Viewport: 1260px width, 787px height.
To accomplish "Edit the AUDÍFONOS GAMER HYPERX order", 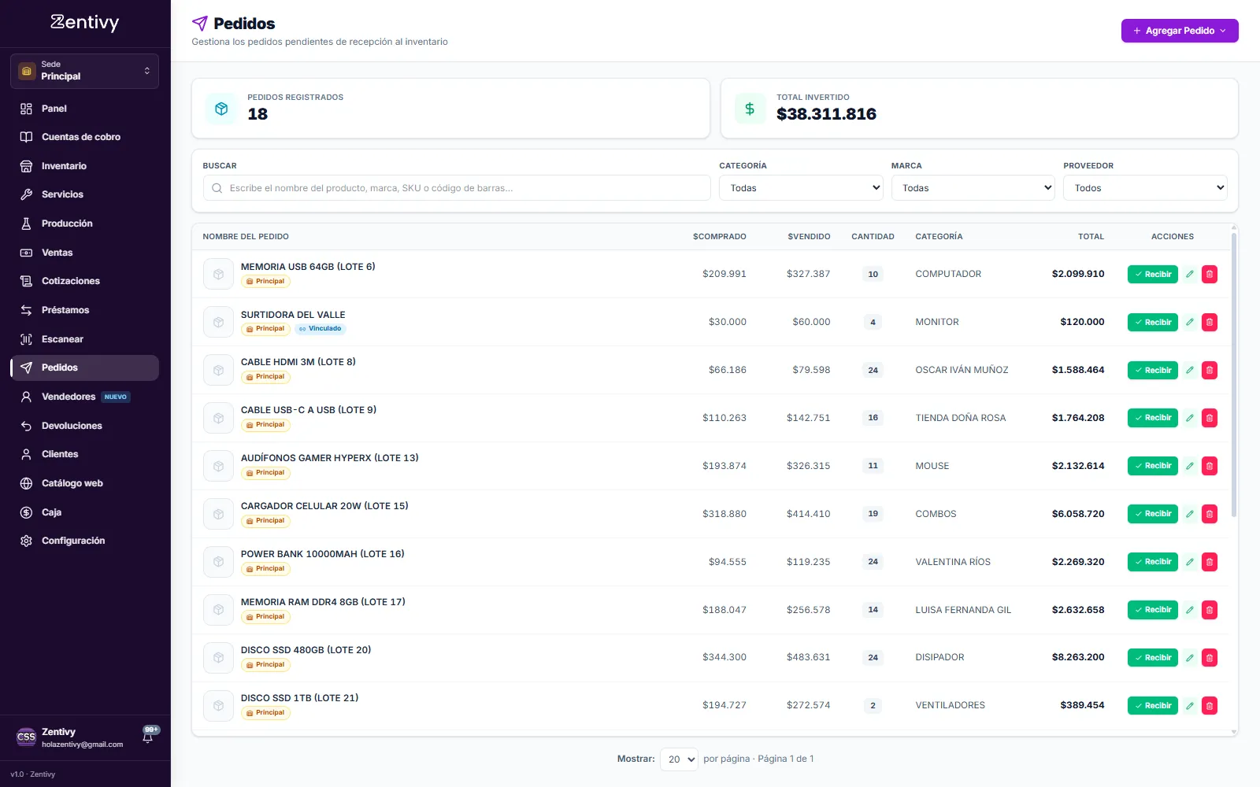I will [1190, 466].
